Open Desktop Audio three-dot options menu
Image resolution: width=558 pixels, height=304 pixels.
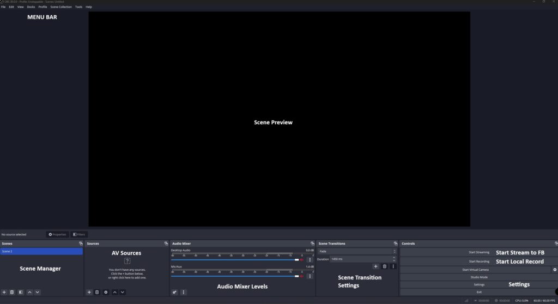pyautogui.click(x=310, y=260)
